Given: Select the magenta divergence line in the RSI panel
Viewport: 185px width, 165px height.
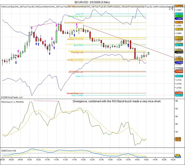Looking at the screenshot, I should (46, 101).
